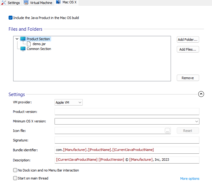Select the Mac OS X tab

pos(66,2)
